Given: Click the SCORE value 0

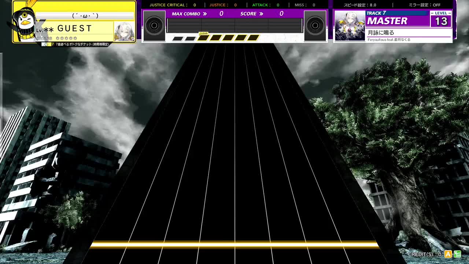Looking at the screenshot, I should click(x=281, y=14).
